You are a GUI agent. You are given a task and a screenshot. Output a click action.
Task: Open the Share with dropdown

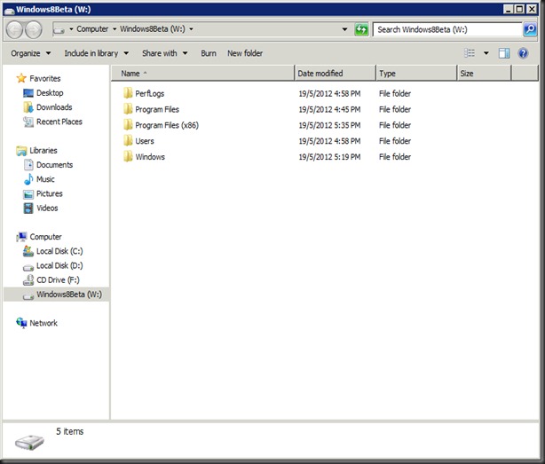click(165, 53)
